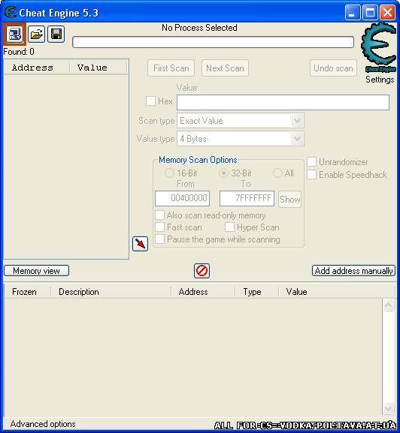The height and width of the screenshot is (433, 400).
Task: Click the Value column header in the found list
Action: coord(98,68)
